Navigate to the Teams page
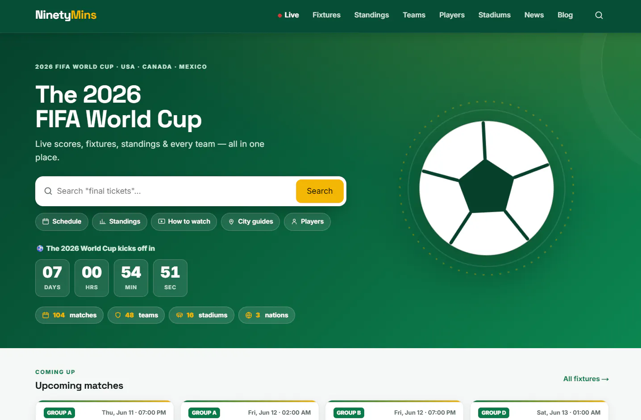This screenshot has height=420, width=641. pos(414,15)
